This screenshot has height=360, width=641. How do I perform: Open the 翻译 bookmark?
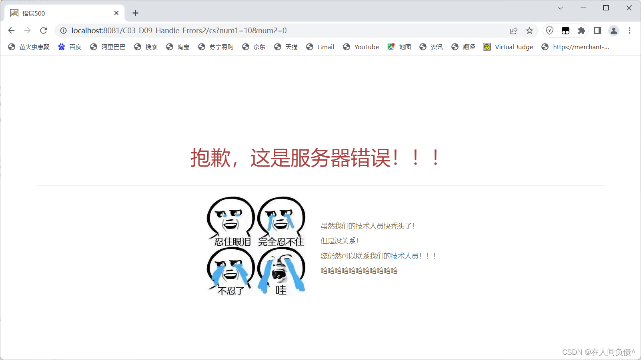click(x=463, y=47)
